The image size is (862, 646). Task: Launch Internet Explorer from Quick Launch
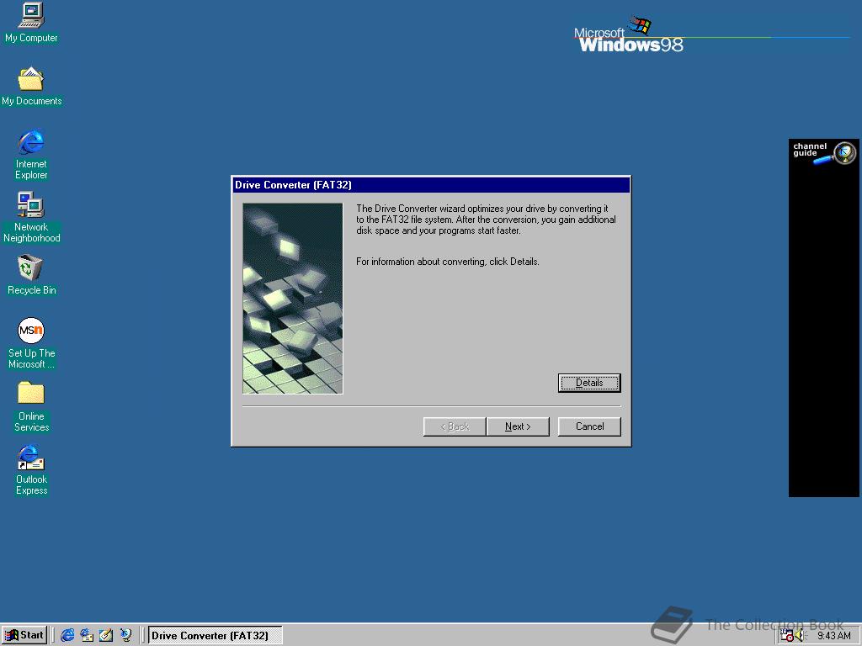67,636
